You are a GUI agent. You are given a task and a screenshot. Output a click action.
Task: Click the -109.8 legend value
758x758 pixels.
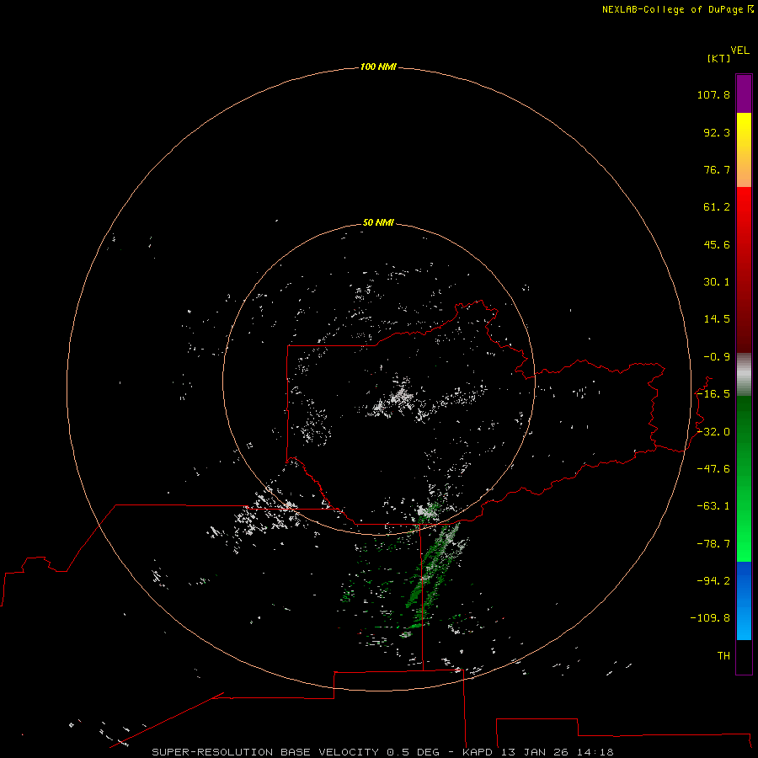click(710, 618)
